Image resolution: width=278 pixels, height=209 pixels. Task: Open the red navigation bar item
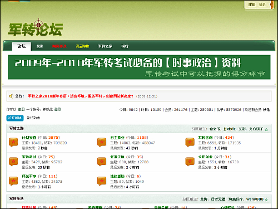coord(59,46)
